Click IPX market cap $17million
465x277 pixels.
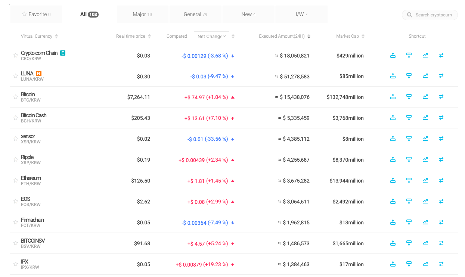click(x=351, y=264)
